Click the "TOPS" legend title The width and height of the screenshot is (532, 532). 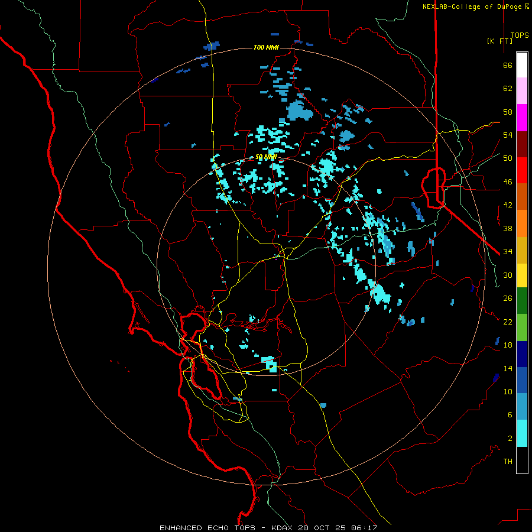coord(520,35)
